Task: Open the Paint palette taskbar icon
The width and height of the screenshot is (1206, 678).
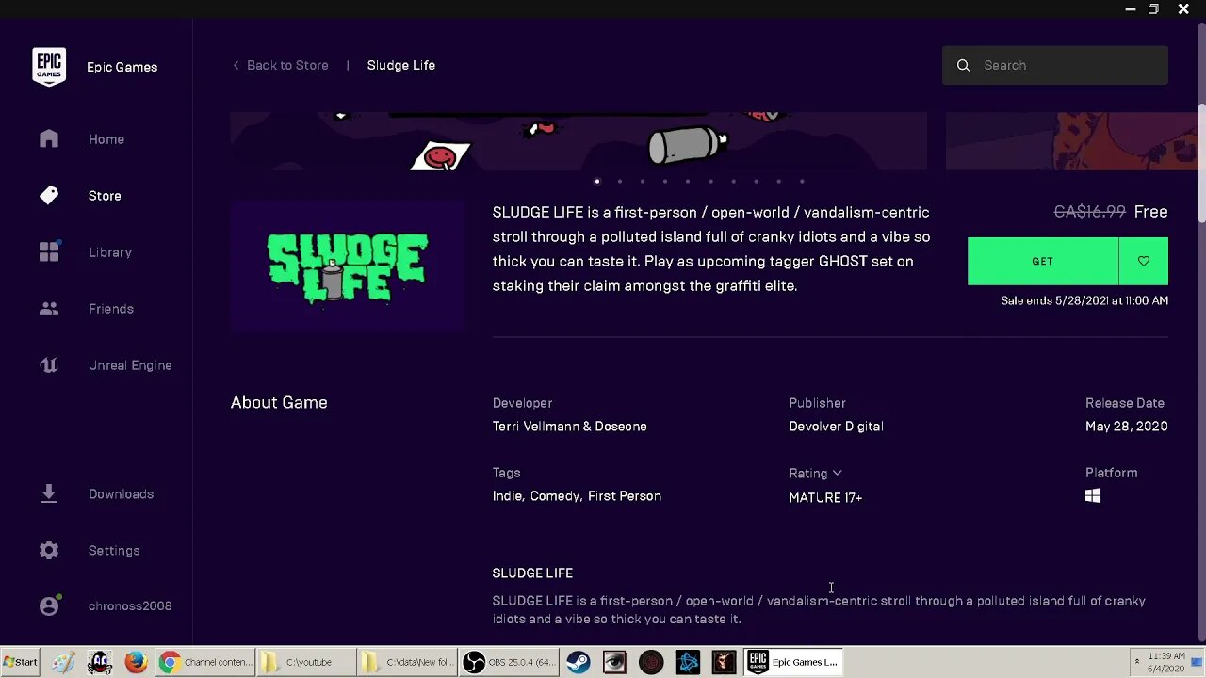Action: point(63,662)
